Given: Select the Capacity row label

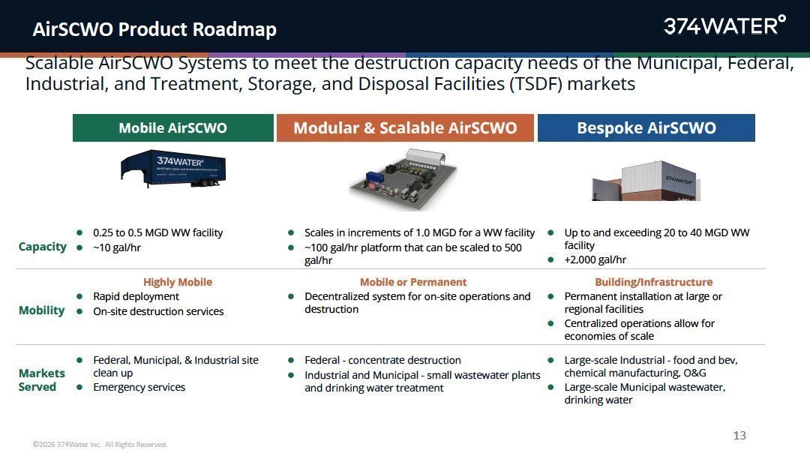Looking at the screenshot, I should click(x=42, y=247).
